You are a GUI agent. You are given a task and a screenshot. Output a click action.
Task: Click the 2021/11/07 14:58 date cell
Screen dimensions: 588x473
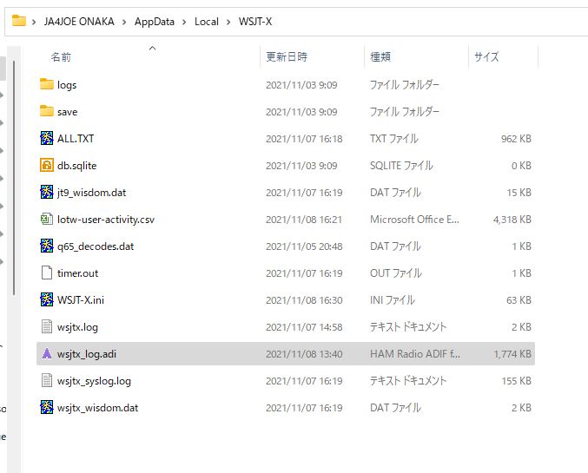(x=304, y=327)
